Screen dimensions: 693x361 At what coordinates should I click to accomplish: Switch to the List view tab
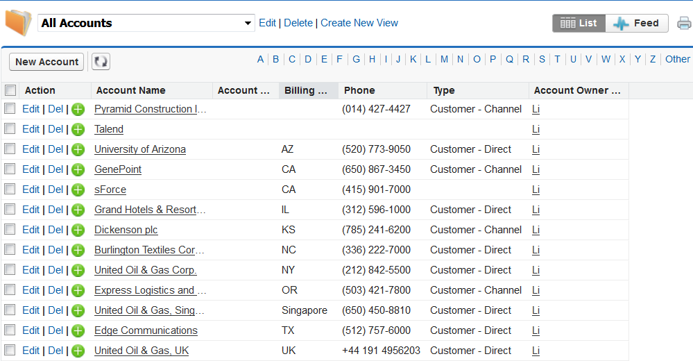tap(579, 24)
